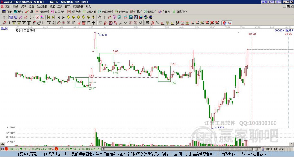
Task: Click the black right triangle step button
Action: point(63,17)
